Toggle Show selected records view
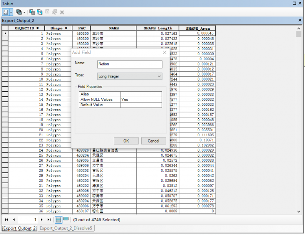Image resolution: width=305 pixels, height=235 pixels. 66,220
